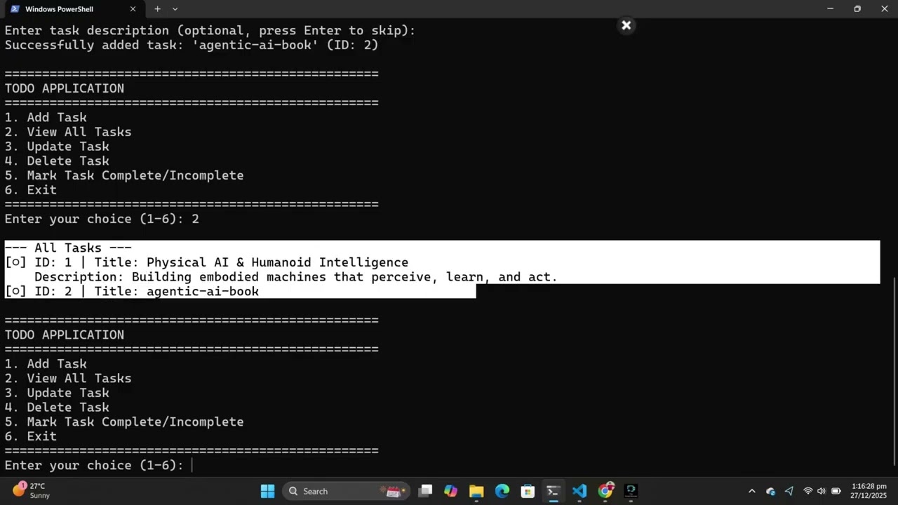Open Wi-Fi network settings icon

(x=808, y=491)
